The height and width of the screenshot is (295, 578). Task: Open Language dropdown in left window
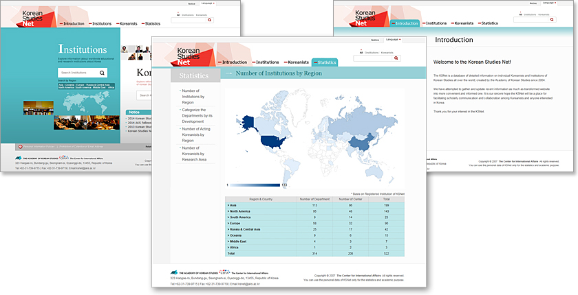click(208, 3)
